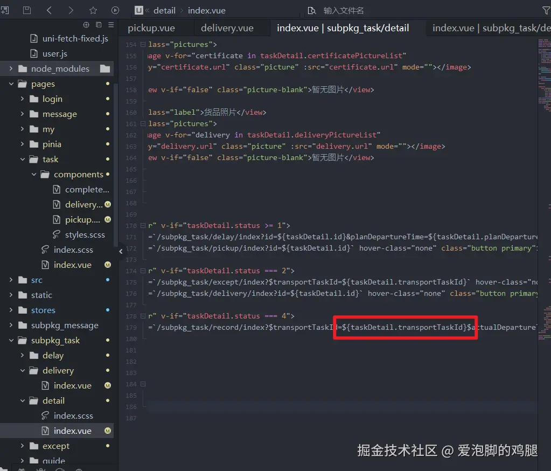The height and width of the screenshot is (471, 551).
Task: Expand the stores folder
Action: pos(11,310)
